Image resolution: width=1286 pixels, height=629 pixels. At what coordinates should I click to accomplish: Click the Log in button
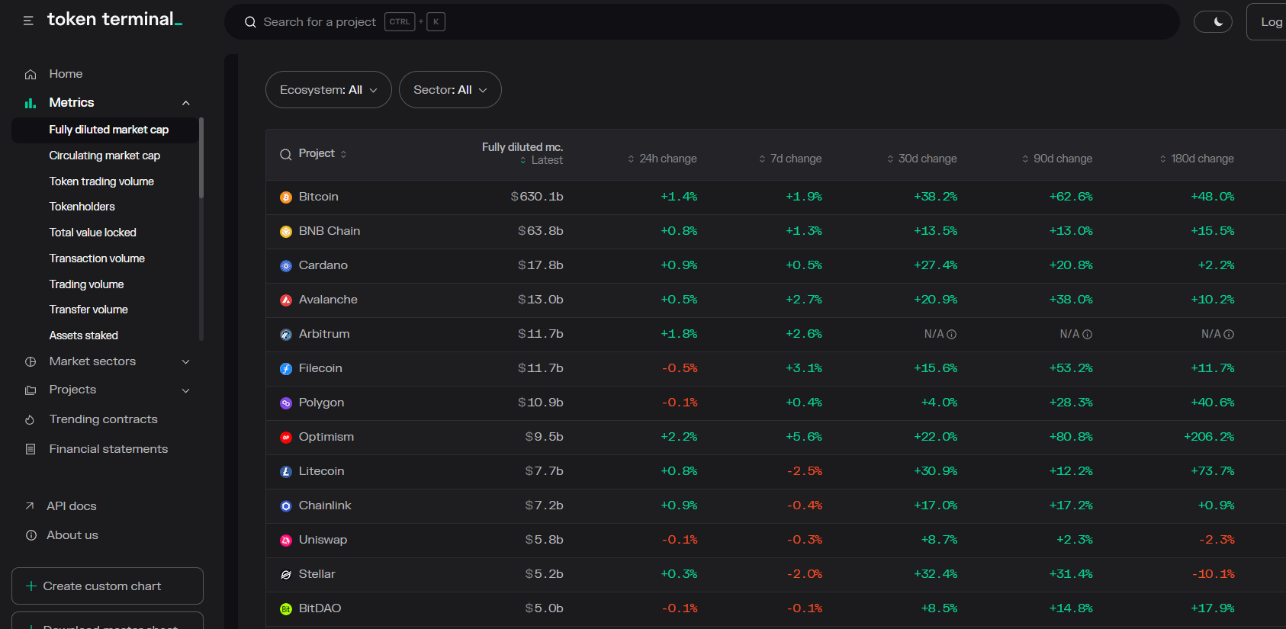[x=1267, y=22]
